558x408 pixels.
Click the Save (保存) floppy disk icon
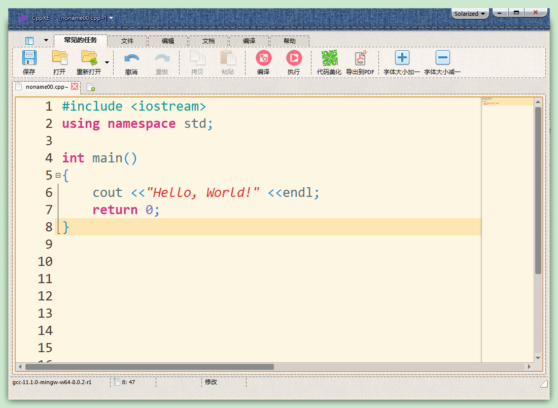[29, 58]
